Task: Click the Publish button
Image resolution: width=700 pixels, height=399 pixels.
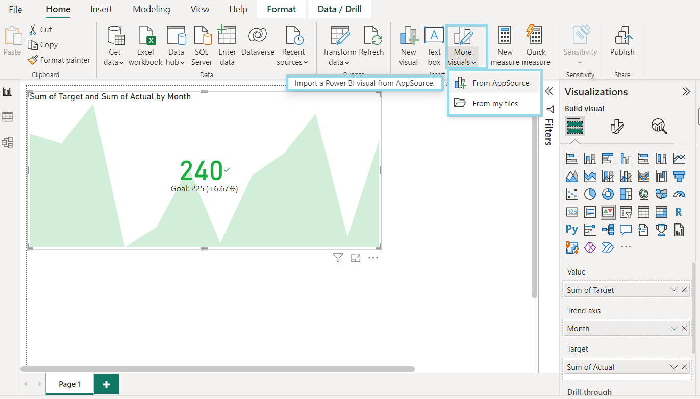Action: [x=622, y=41]
